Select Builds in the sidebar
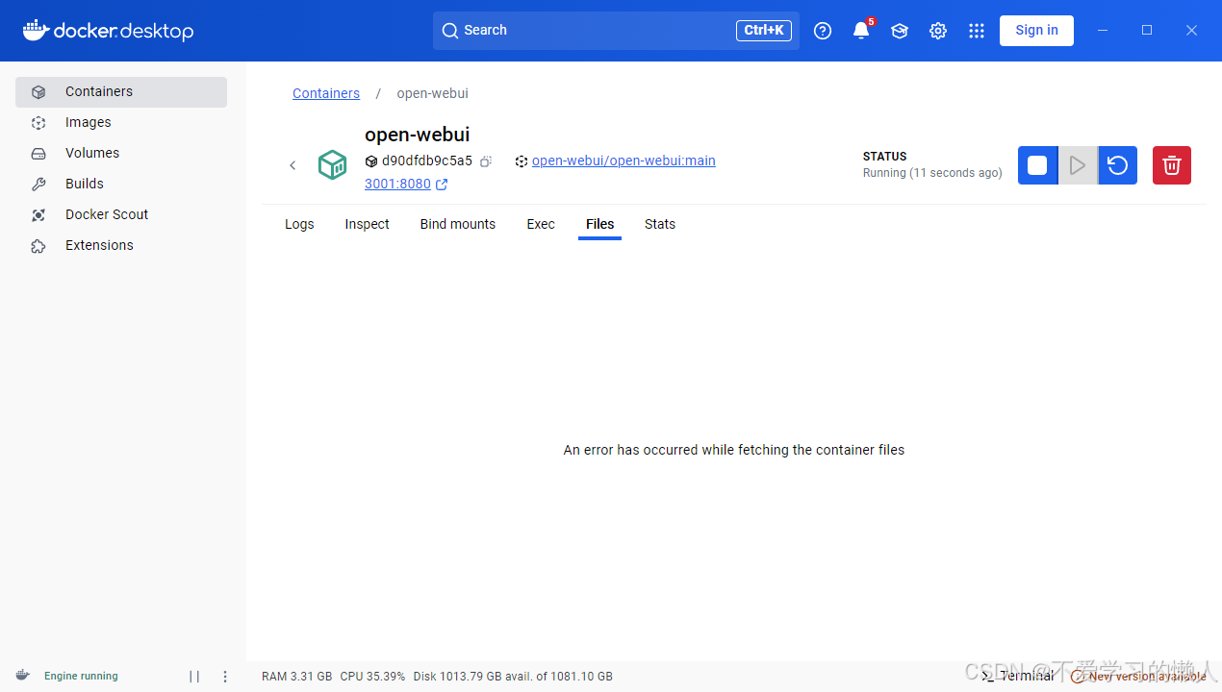Image resolution: width=1222 pixels, height=692 pixels. pyautogui.click(x=121, y=185)
